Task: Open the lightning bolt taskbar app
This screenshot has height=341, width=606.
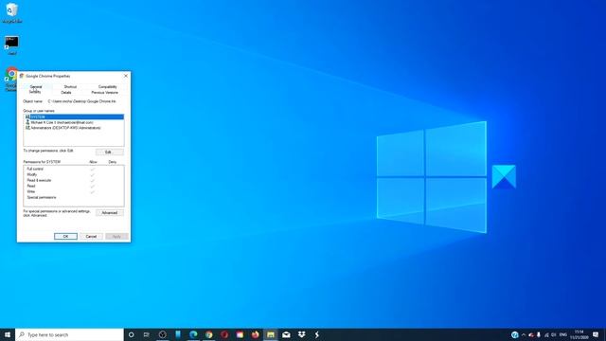Action: 317,334
